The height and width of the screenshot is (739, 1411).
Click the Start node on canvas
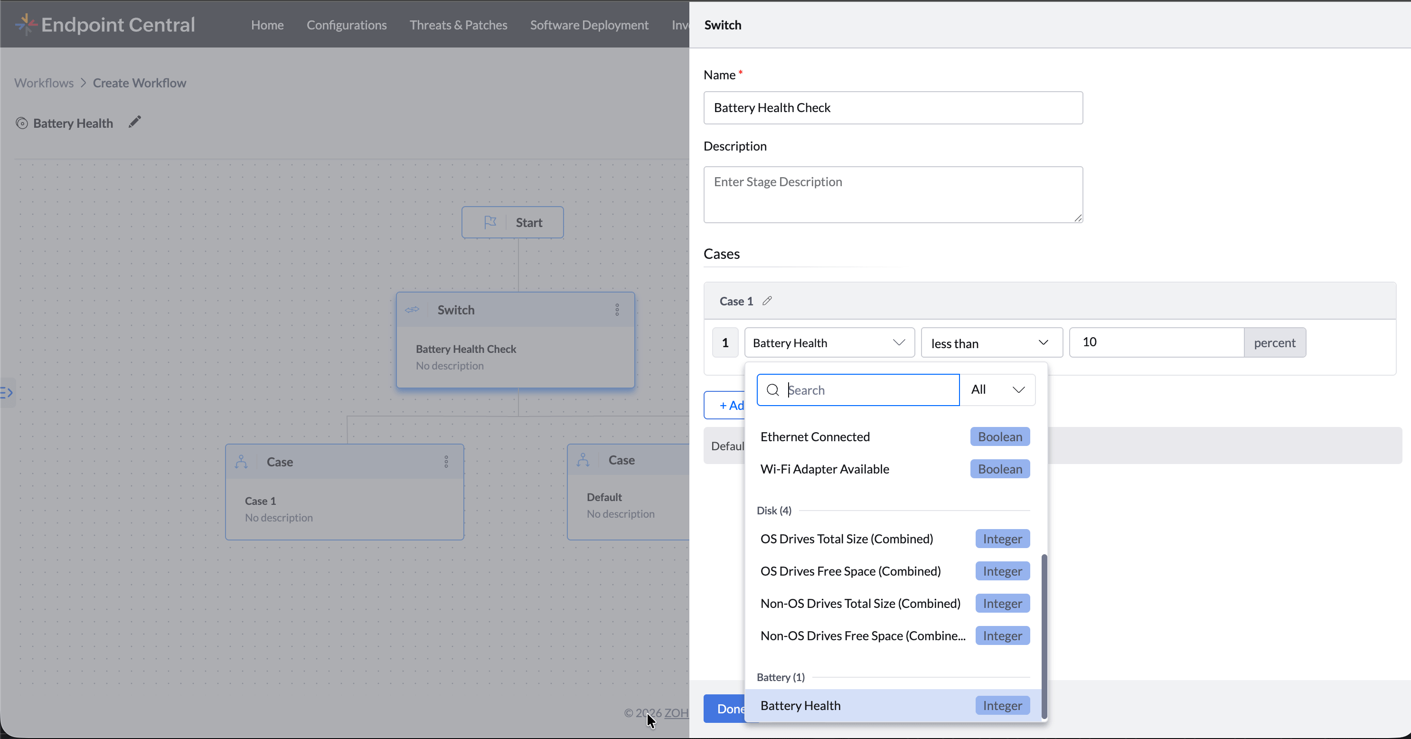tap(512, 222)
